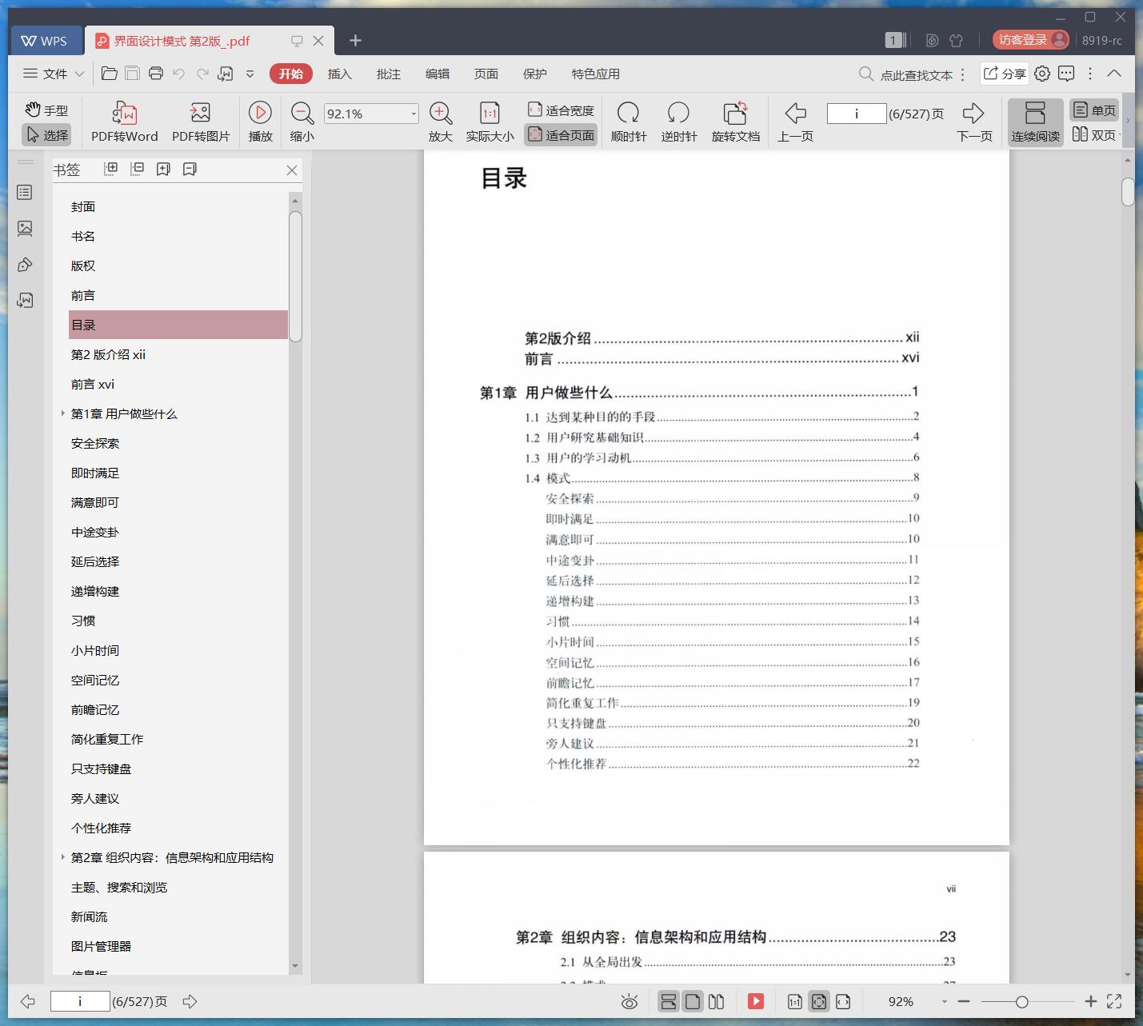Select the Hand tool
The height and width of the screenshot is (1026, 1143).
click(46, 110)
